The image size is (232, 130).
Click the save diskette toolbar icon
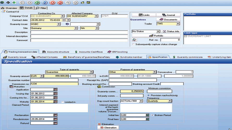click(x=89, y=3)
